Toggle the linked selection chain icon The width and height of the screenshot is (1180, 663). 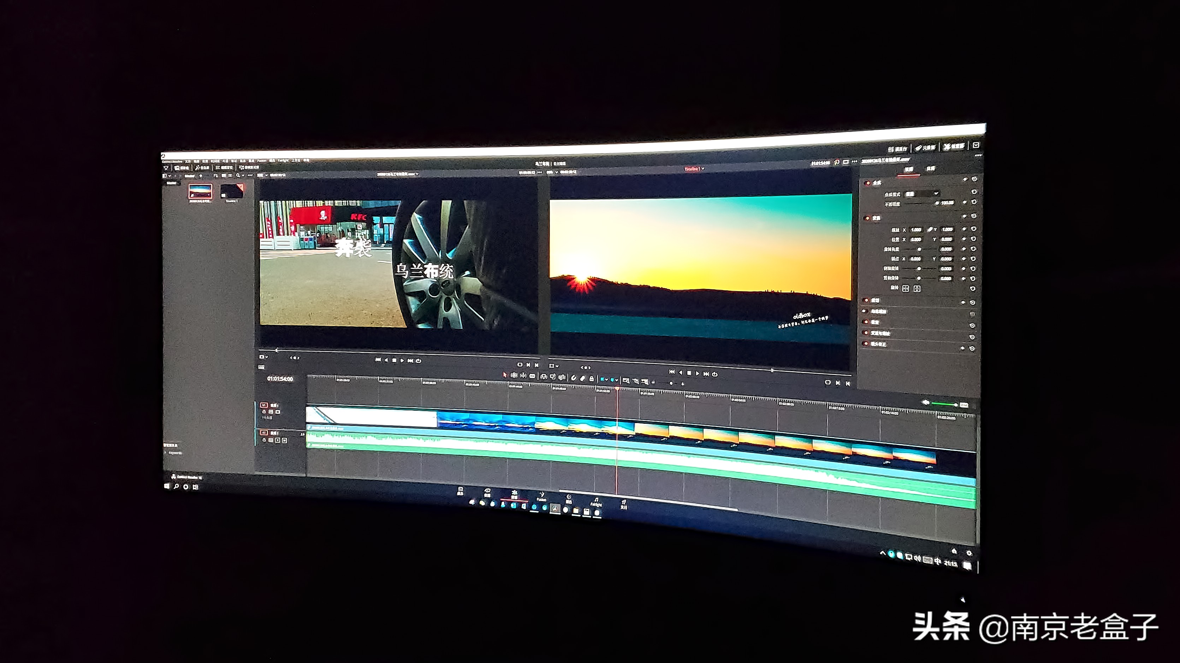point(583,378)
